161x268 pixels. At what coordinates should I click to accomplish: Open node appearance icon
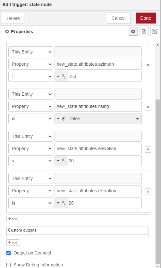pyautogui.click(x=155, y=32)
